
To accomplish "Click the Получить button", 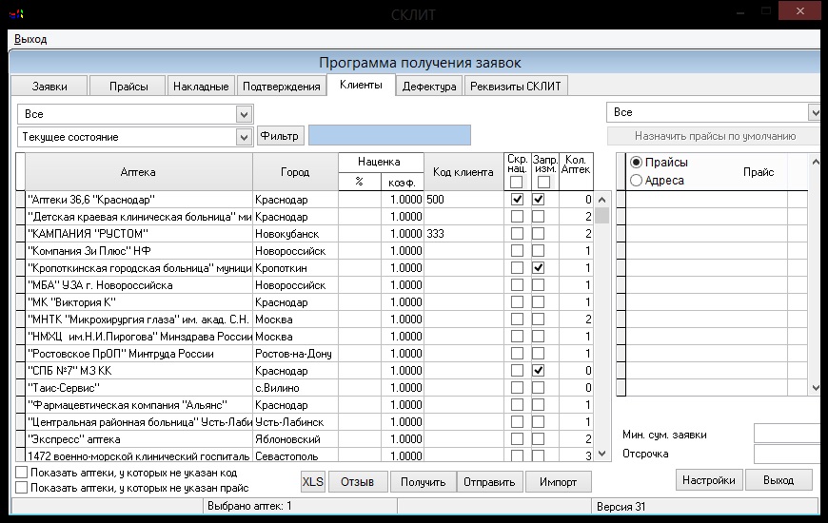I will [423, 481].
